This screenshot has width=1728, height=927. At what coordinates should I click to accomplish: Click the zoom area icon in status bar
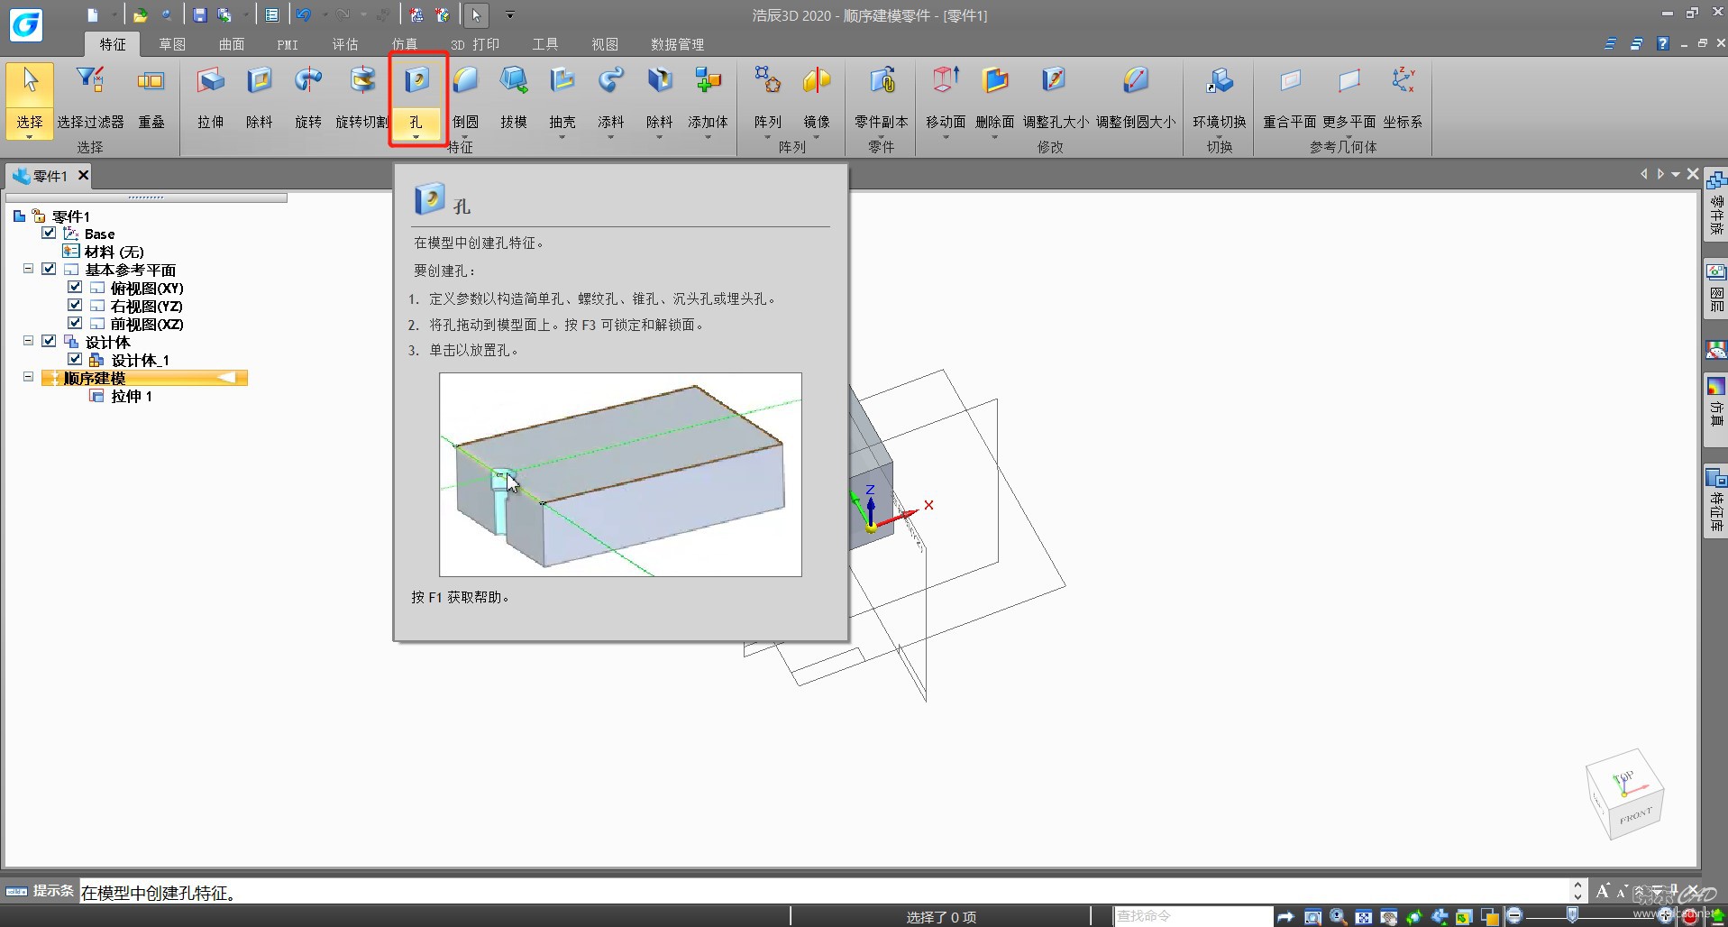click(x=1313, y=917)
